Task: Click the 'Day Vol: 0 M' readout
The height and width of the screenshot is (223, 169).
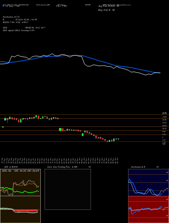Action: [106, 10]
